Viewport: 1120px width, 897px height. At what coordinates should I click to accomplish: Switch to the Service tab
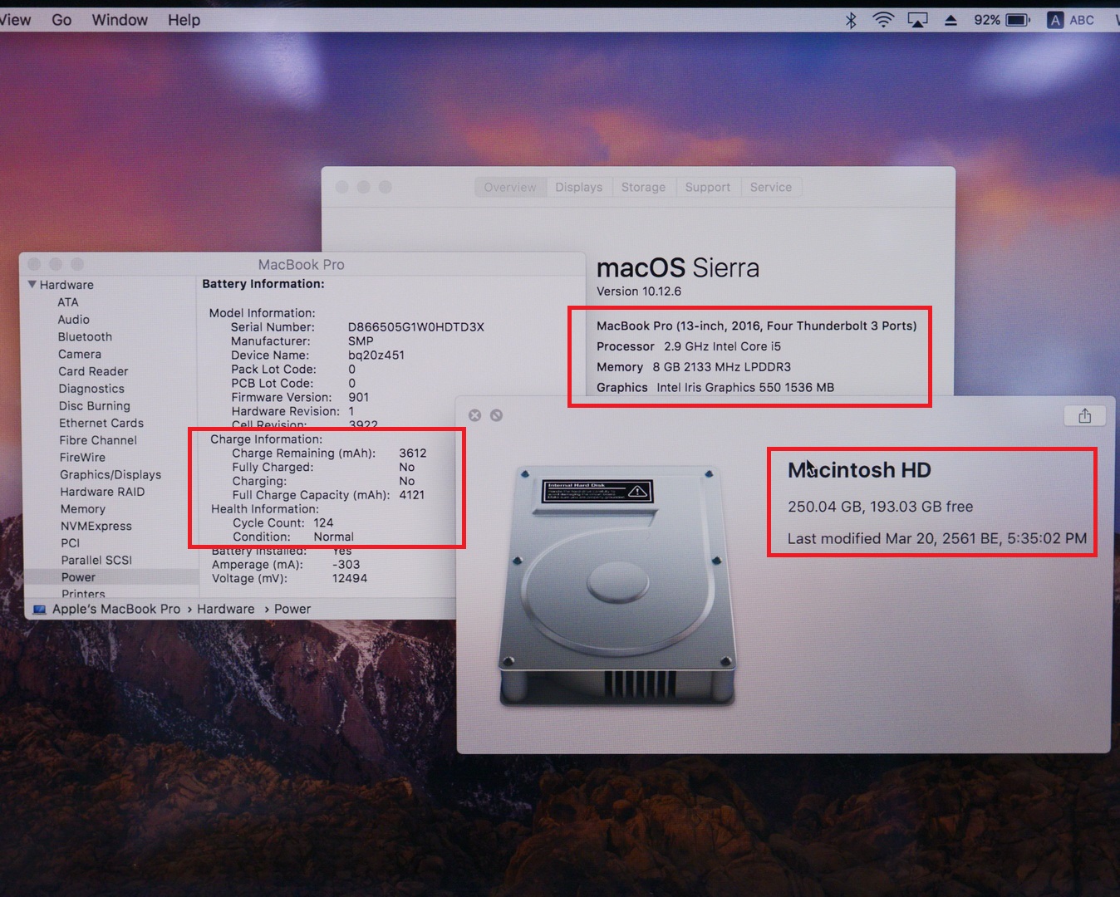tap(771, 188)
